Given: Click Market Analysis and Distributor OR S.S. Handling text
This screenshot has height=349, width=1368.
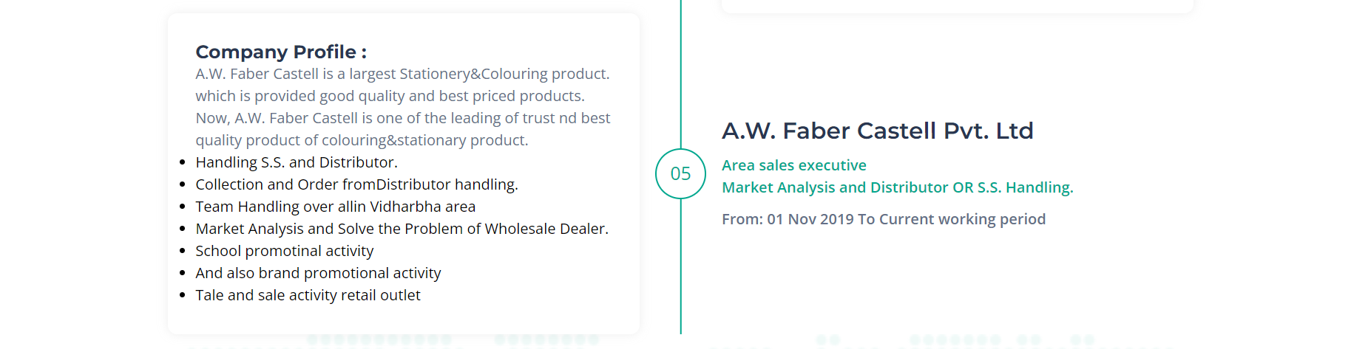Looking at the screenshot, I should [897, 187].
